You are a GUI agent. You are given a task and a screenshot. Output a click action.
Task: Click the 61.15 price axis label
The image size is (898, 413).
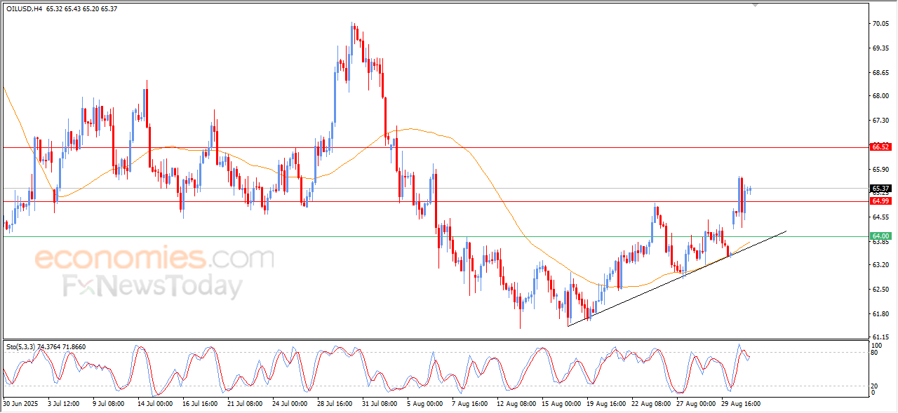coord(882,337)
